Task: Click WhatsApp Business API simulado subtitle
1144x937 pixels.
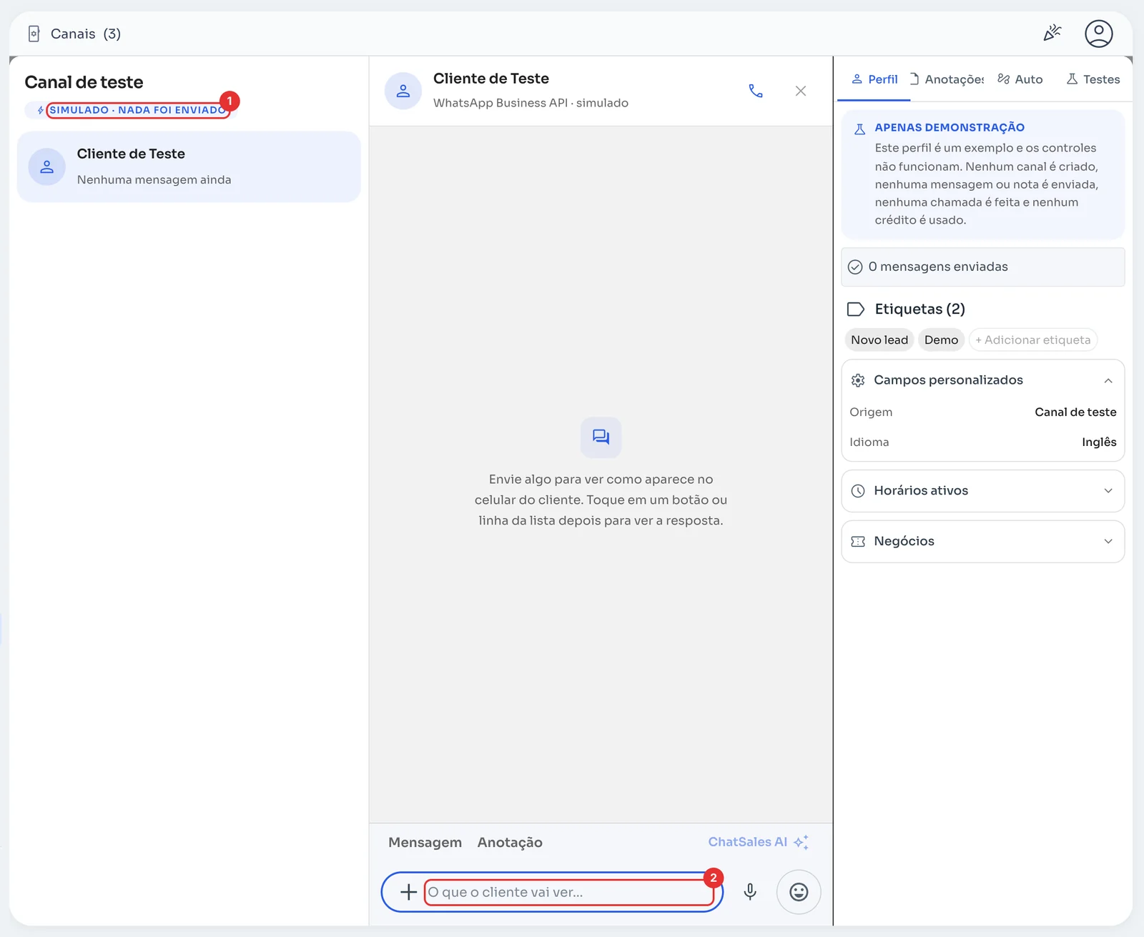Action: coord(531,103)
